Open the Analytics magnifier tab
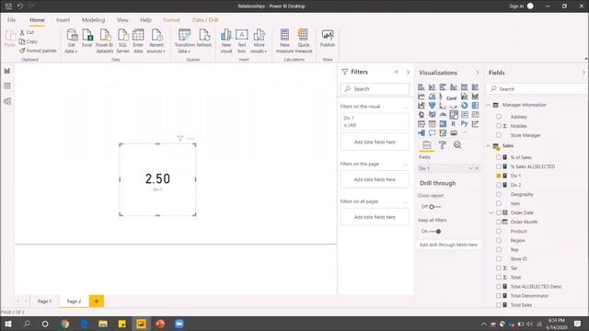This screenshot has width=589, height=331. [457, 145]
